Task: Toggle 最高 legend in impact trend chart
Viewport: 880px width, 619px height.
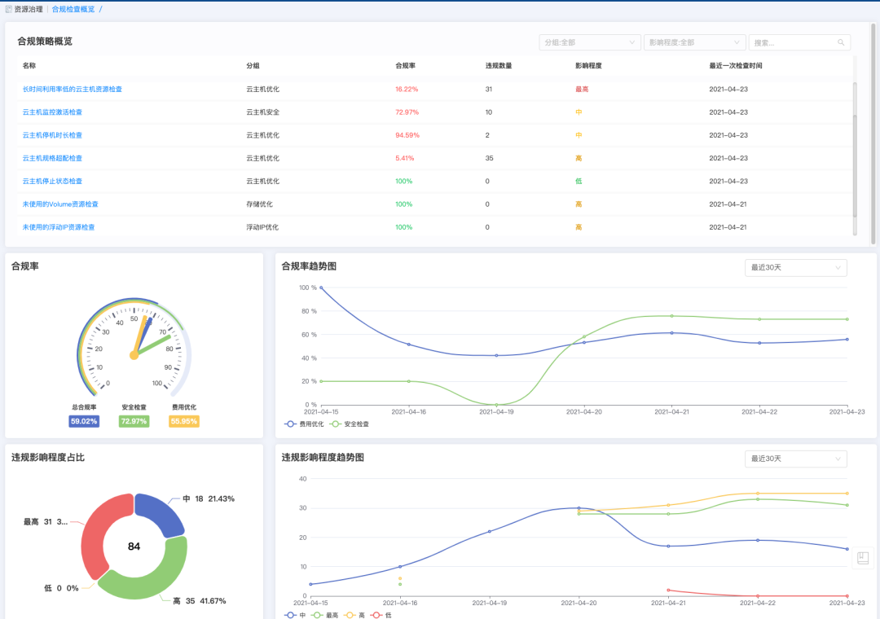Action: point(325,615)
